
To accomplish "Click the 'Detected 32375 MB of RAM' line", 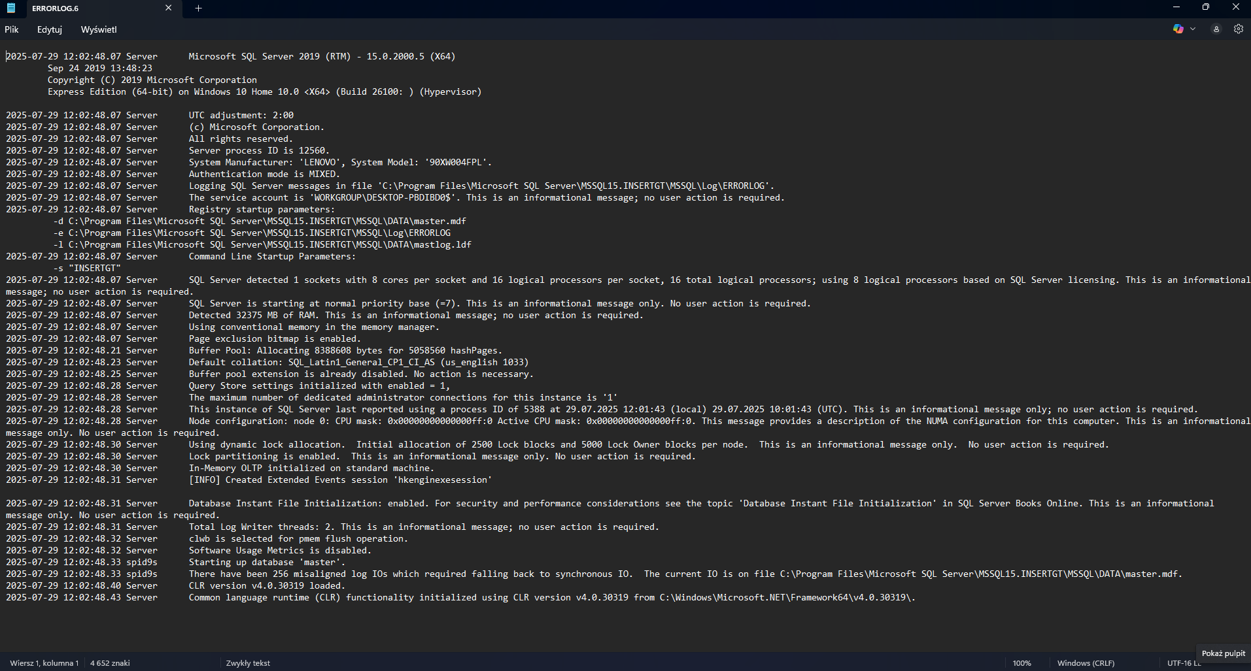I will click(x=325, y=315).
